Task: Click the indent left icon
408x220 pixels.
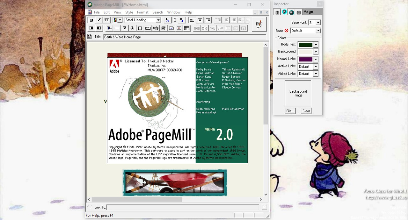Action: tap(91, 28)
